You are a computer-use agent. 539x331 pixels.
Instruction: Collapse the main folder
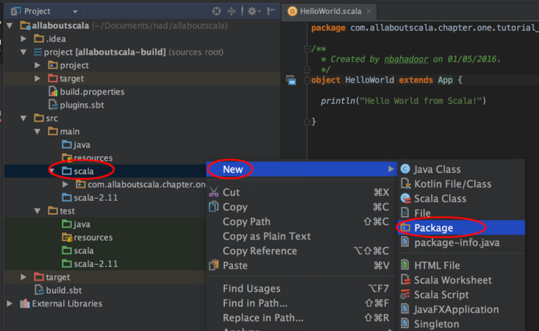(37, 131)
